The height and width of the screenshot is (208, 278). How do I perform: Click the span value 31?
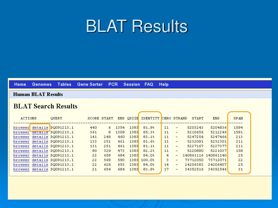[x=241, y=169]
